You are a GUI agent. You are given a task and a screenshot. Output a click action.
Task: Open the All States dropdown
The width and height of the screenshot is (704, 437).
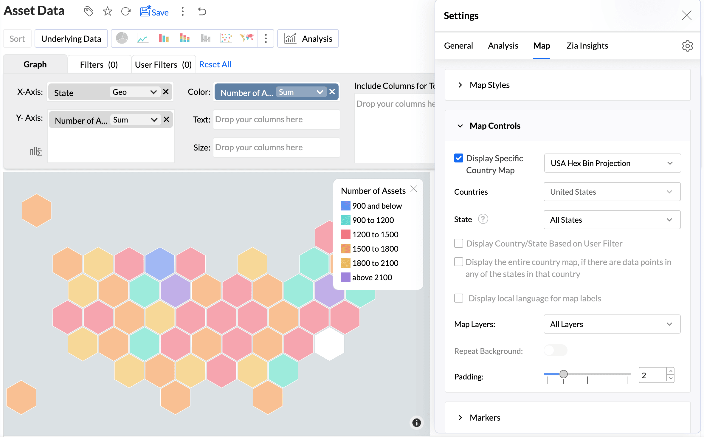click(x=612, y=220)
